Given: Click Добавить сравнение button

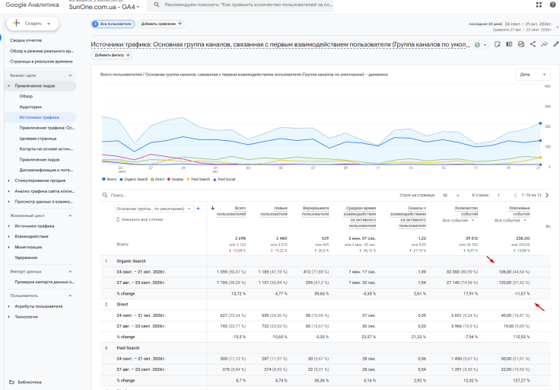Looking at the screenshot, I should [x=161, y=24].
